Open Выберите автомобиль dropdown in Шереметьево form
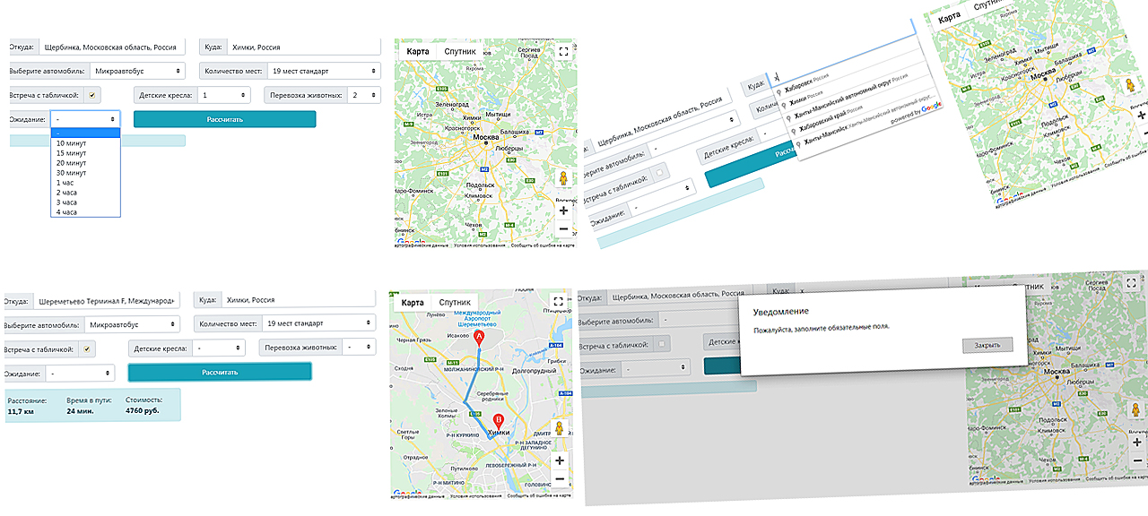This screenshot has width=1148, height=516. tap(134, 324)
